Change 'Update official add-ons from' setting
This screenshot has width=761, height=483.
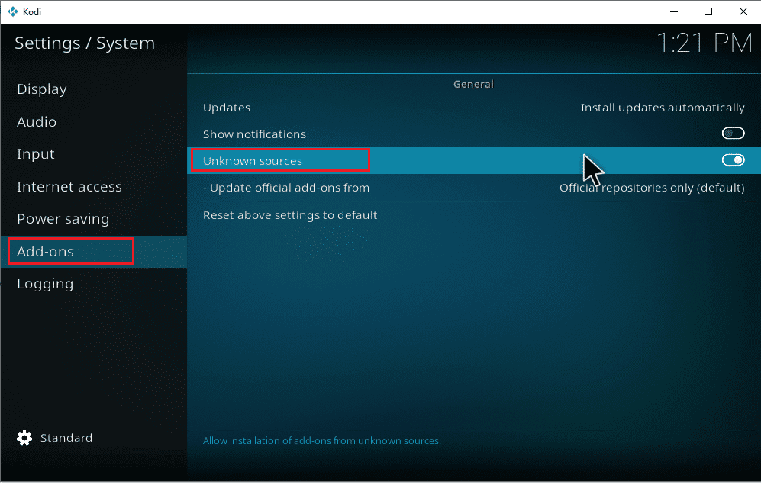click(474, 188)
